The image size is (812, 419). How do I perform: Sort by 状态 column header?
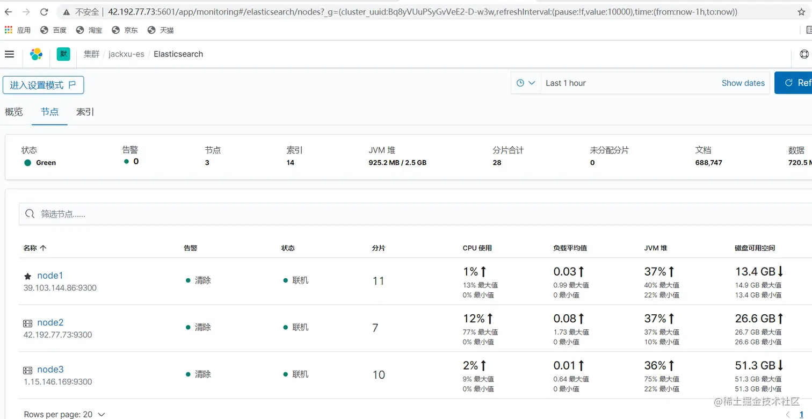point(288,248)
